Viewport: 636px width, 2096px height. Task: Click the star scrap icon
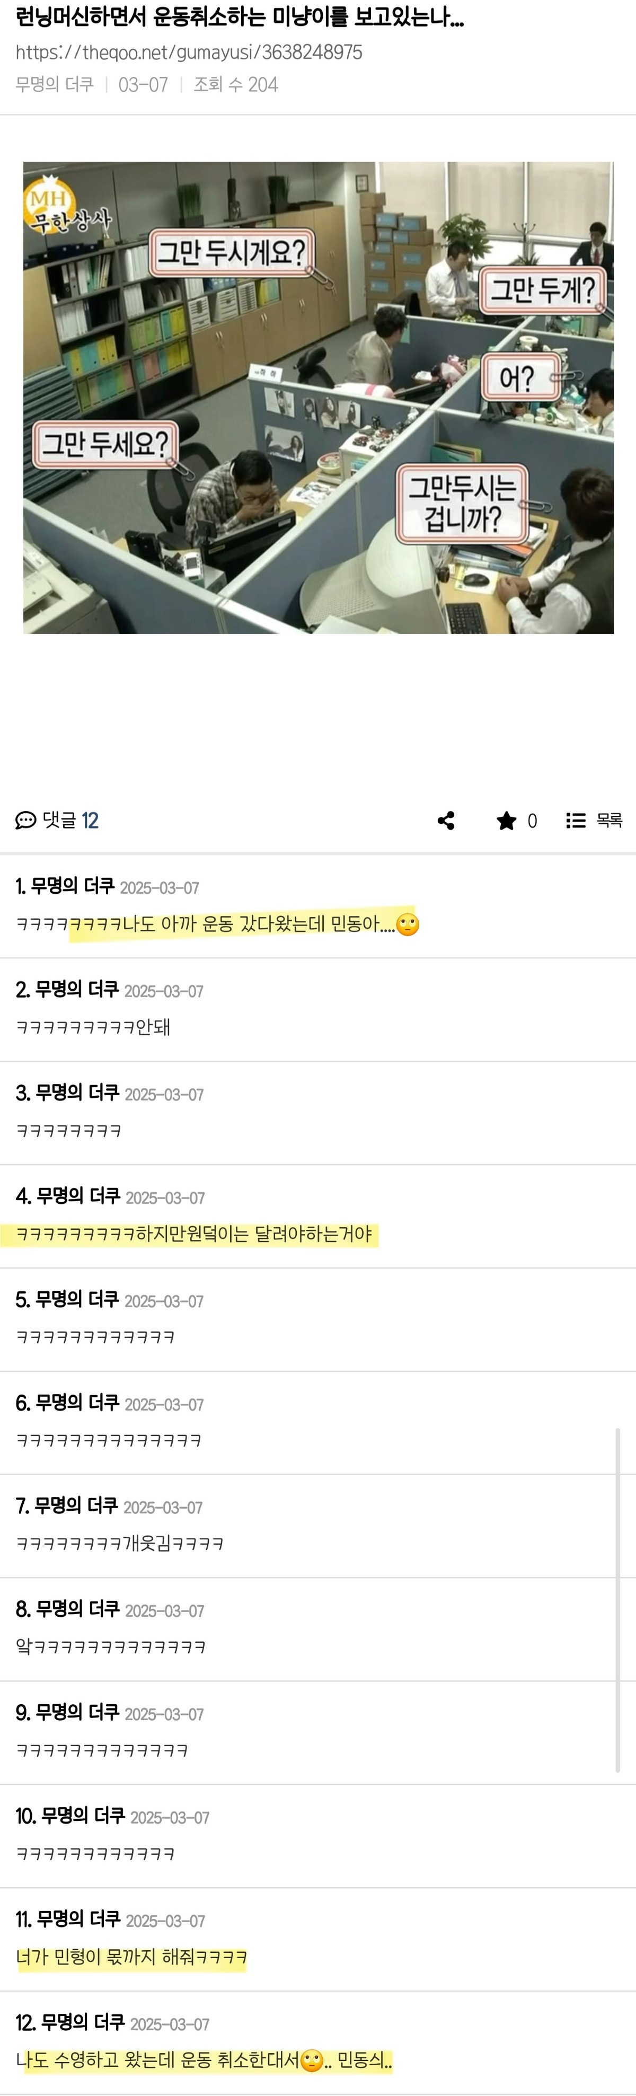tap(506, 820)
